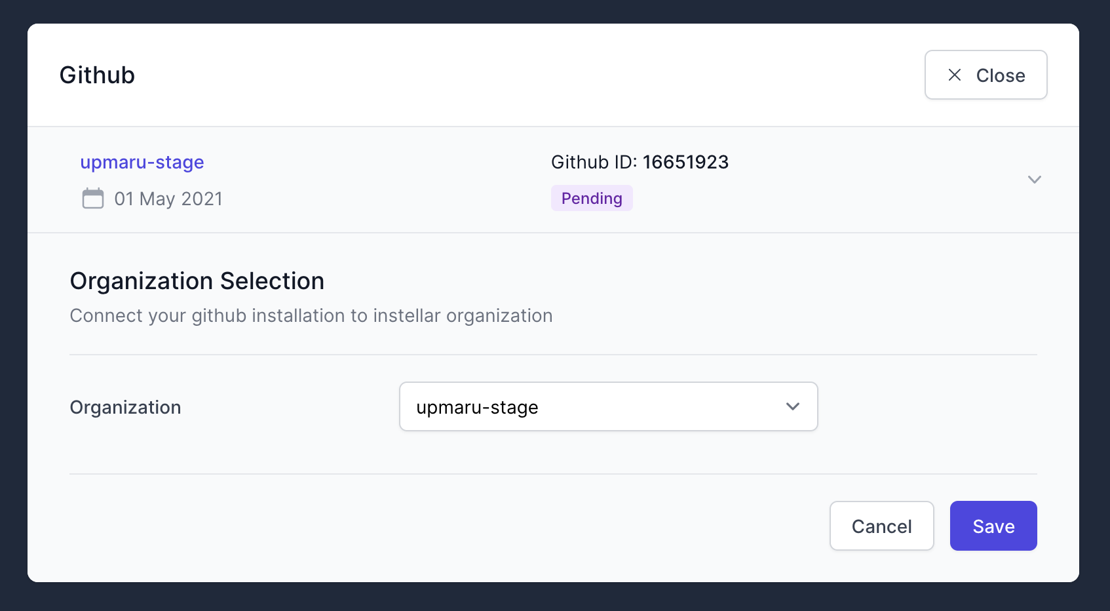Click the 01 May 2021 date text
1110x611 pixels.
click(x=168, y=198)
